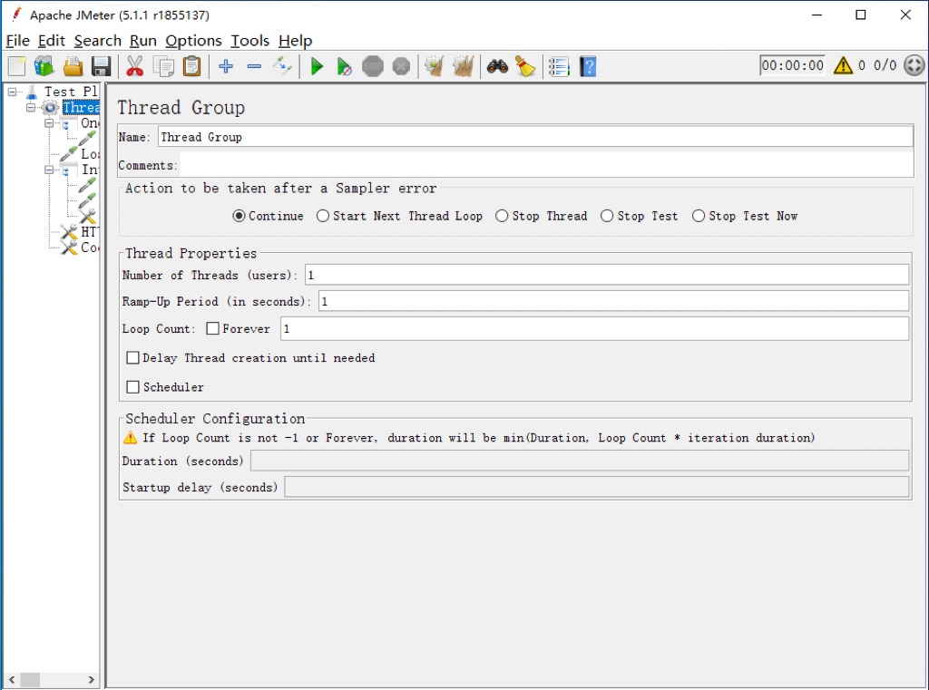Open the Options menu
Image resolution: width=929 pixels, height=690 pixels.
pyautogui.click(x=194, y=41)
